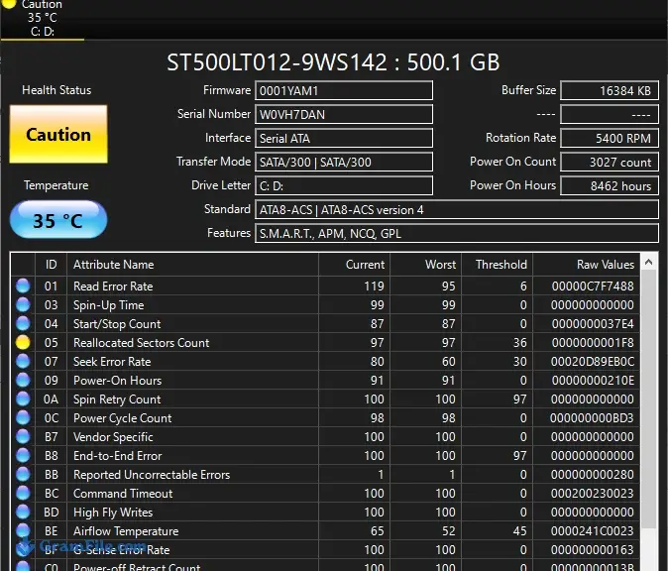Click the blue status icon for High Fly Writes
This screenshot has width=668, height=571.
(23, 512)
